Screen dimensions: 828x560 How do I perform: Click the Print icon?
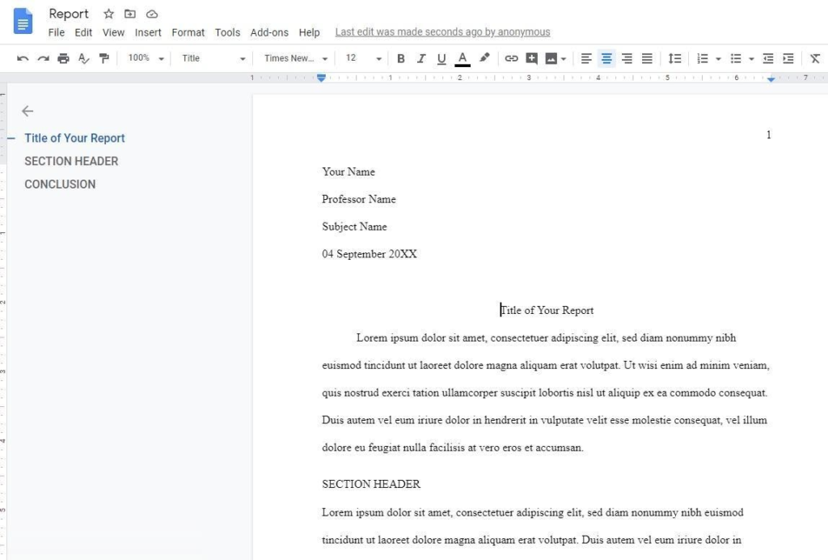[63, 58]
